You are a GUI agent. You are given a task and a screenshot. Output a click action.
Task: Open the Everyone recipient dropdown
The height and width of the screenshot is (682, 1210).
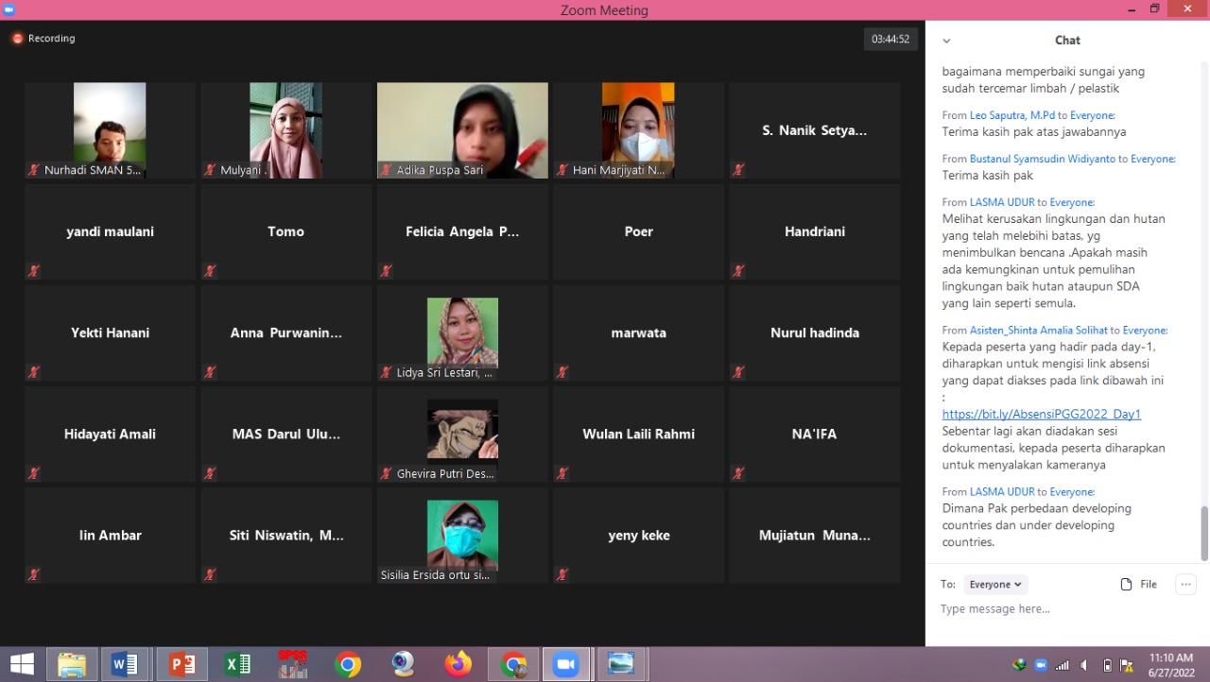pyautogui.click(x=995, y=584)
